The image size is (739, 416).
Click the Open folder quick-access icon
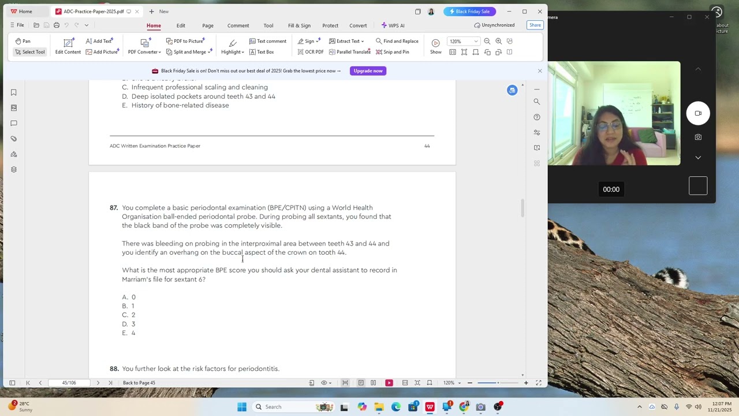coord(36,25)
